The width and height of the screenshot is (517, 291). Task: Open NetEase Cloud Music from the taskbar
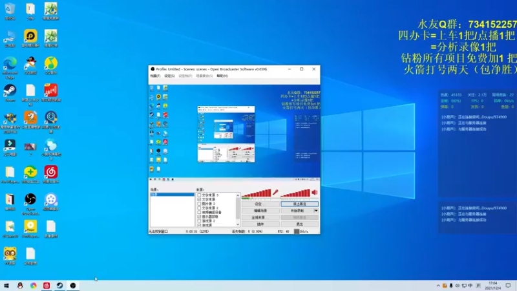pyautogui.click(x=47, y=285)
